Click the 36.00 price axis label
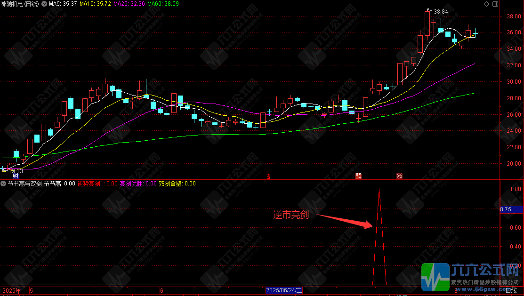The height and width of the screenshot is (296, 524). (x=514, y=32)
